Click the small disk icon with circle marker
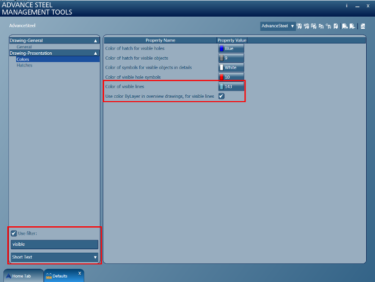Screen dimensions: 375x282 329,26
